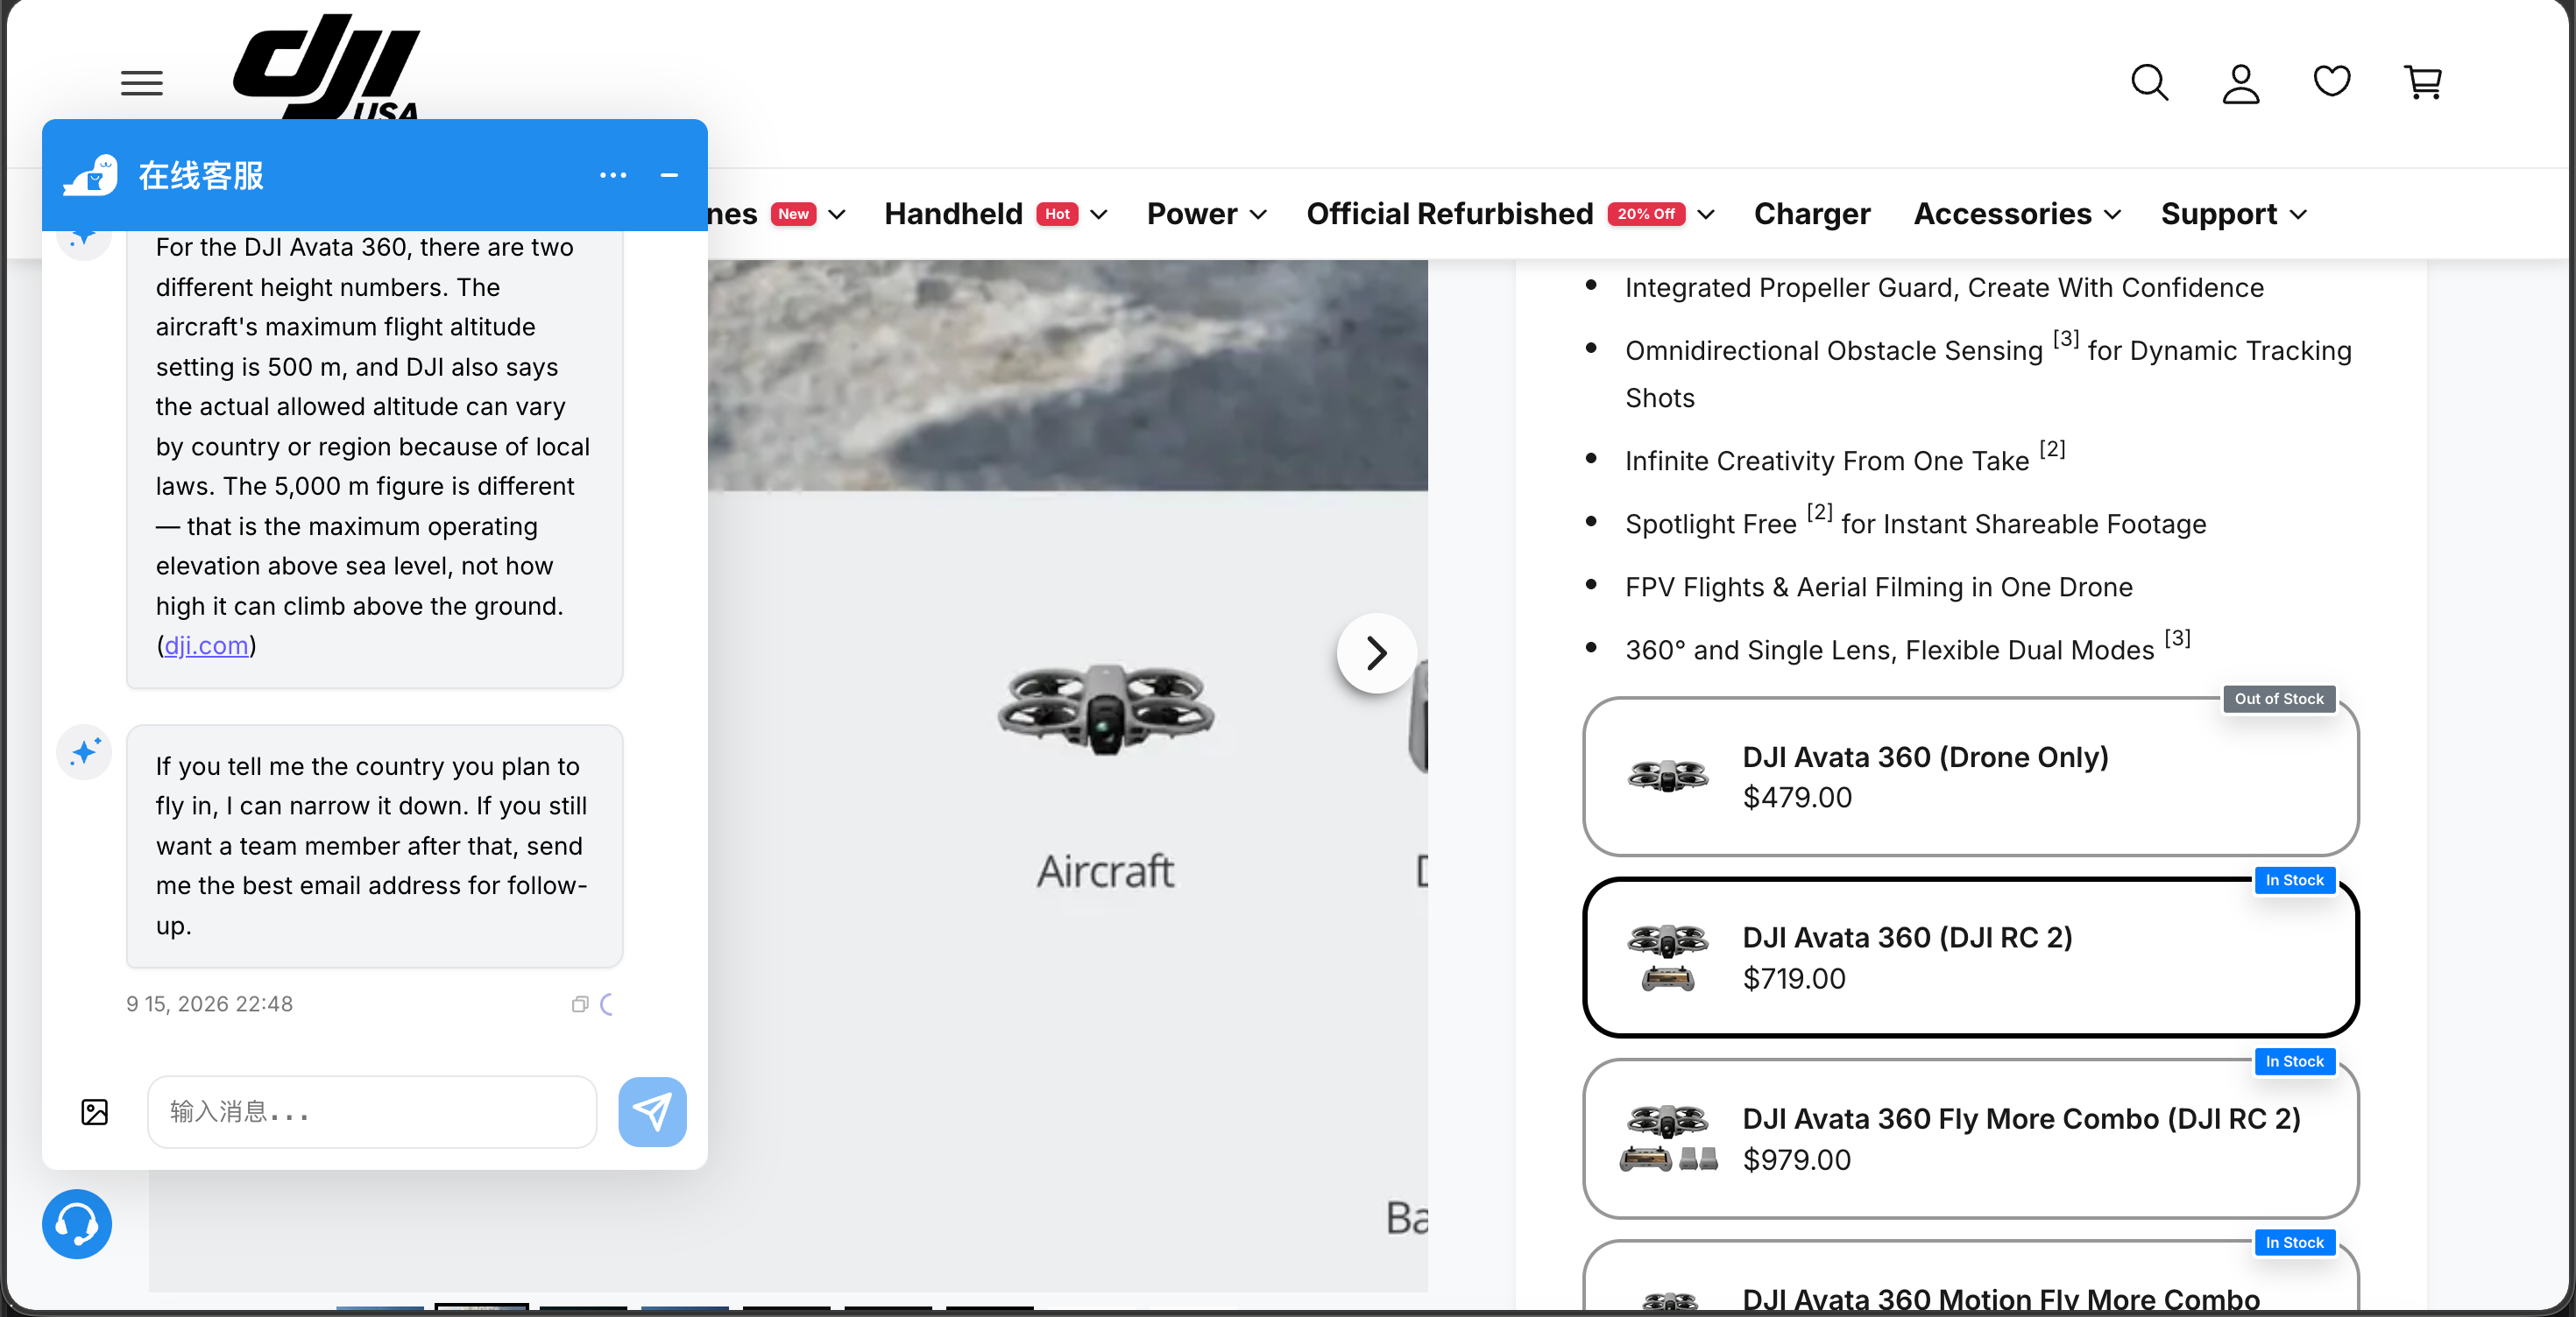2576x1317 pixels.
Task: Advance carousel with next arrow
Action: tap(1376, 652)
